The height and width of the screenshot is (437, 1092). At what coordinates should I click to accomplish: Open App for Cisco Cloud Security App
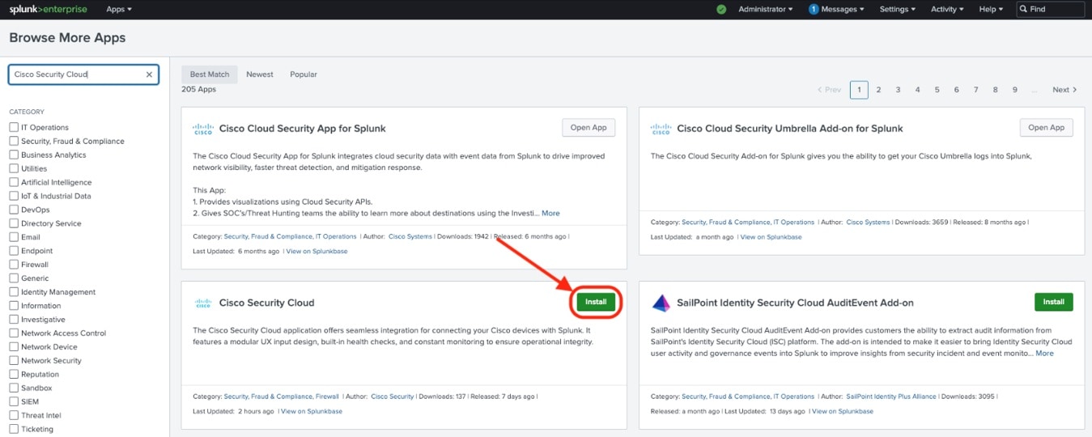coord(588,127)
